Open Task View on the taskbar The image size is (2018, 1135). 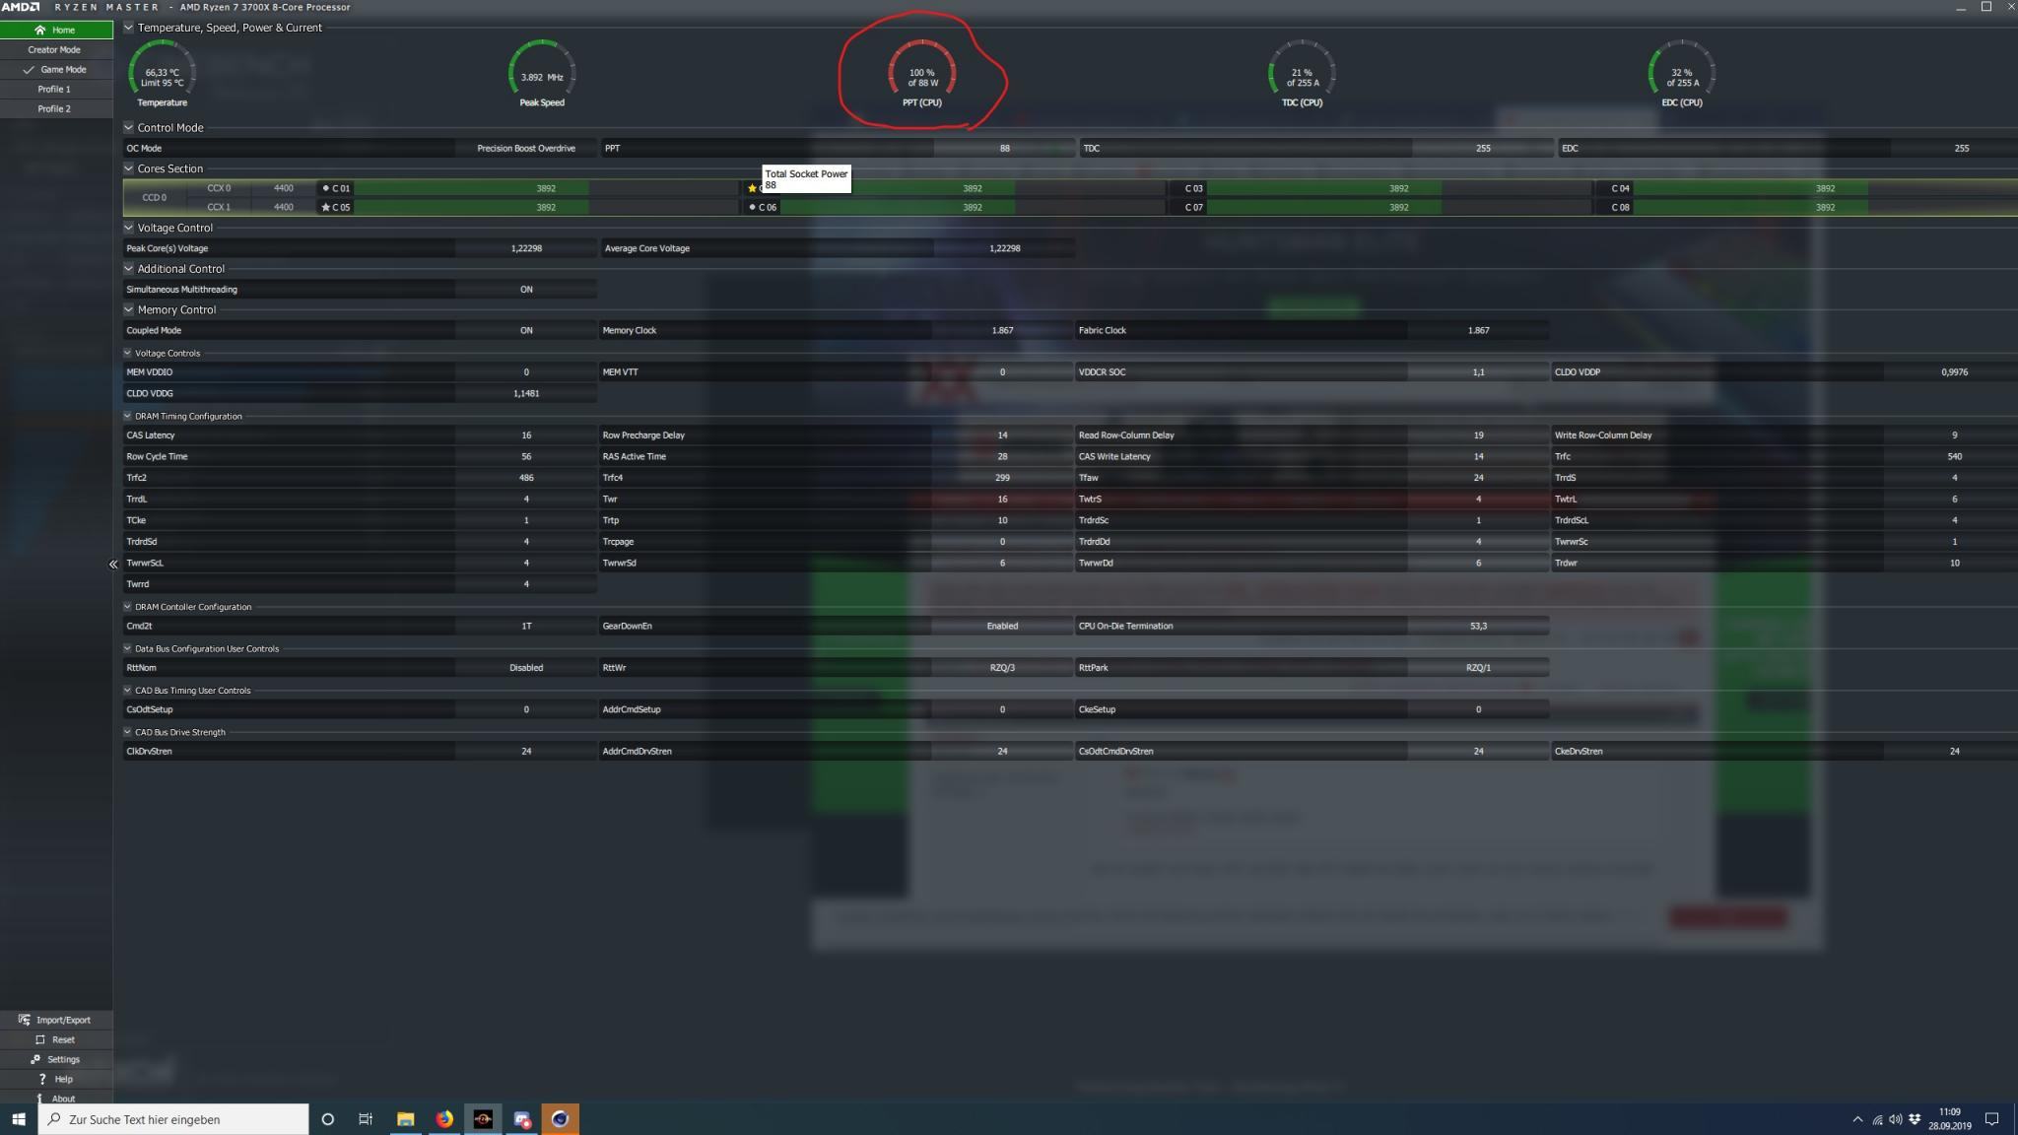366,1119
